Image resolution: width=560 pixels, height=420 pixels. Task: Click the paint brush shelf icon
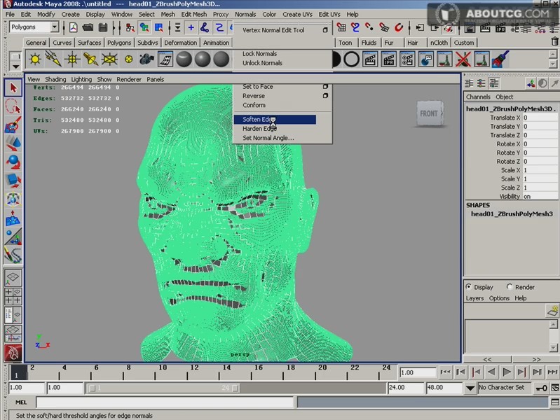500,59
